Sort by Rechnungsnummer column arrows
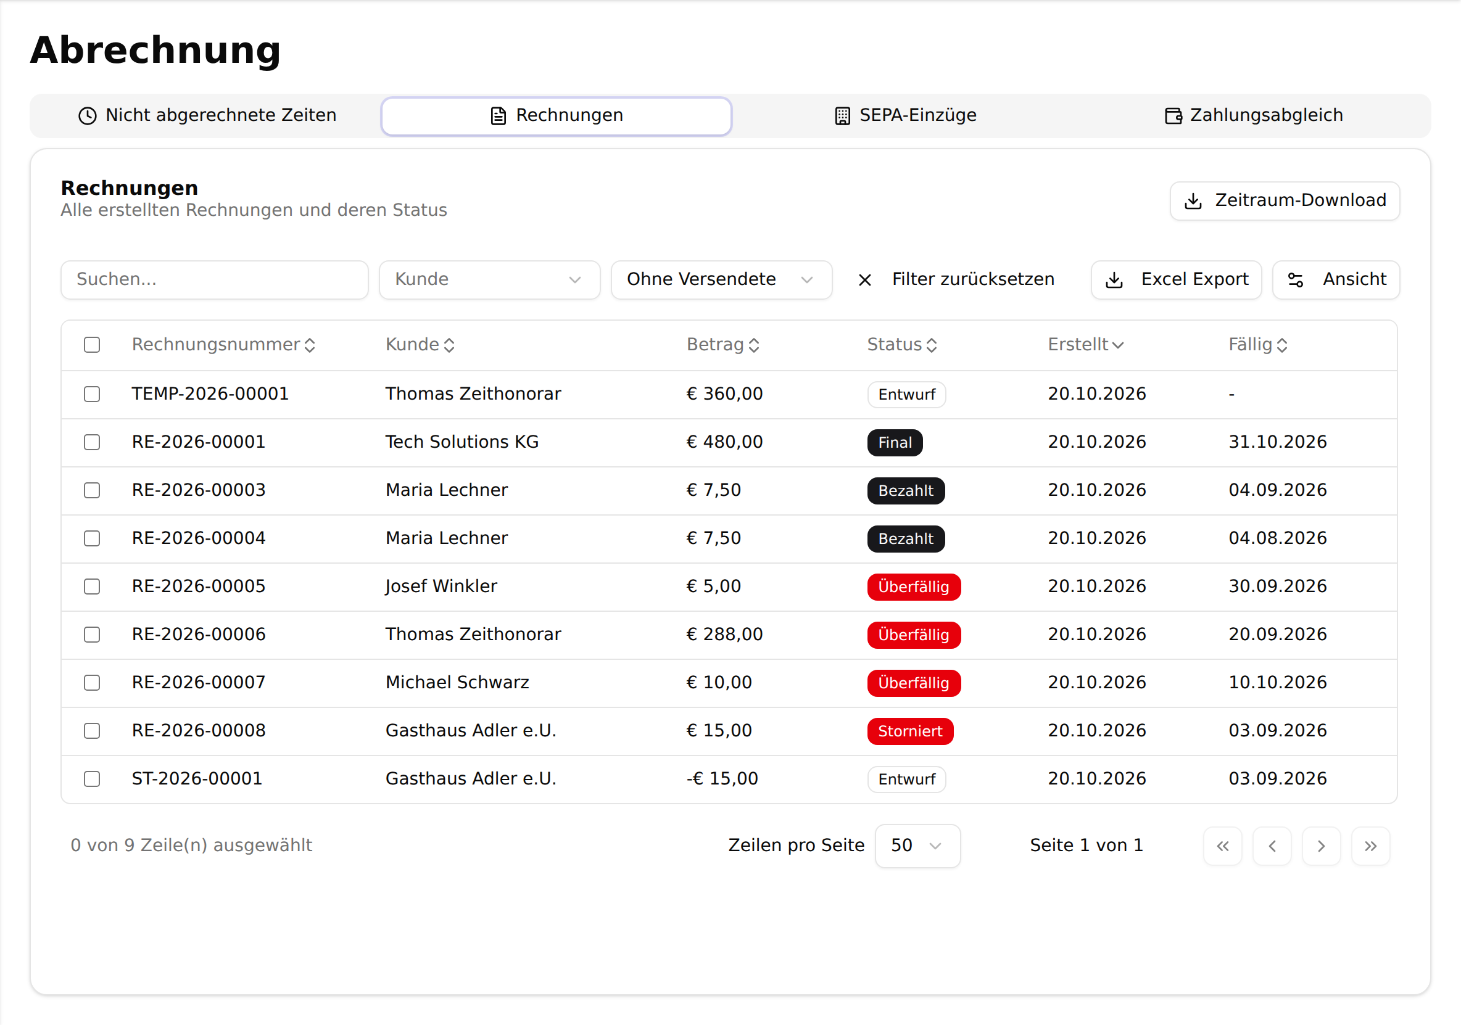 [310, 345]
